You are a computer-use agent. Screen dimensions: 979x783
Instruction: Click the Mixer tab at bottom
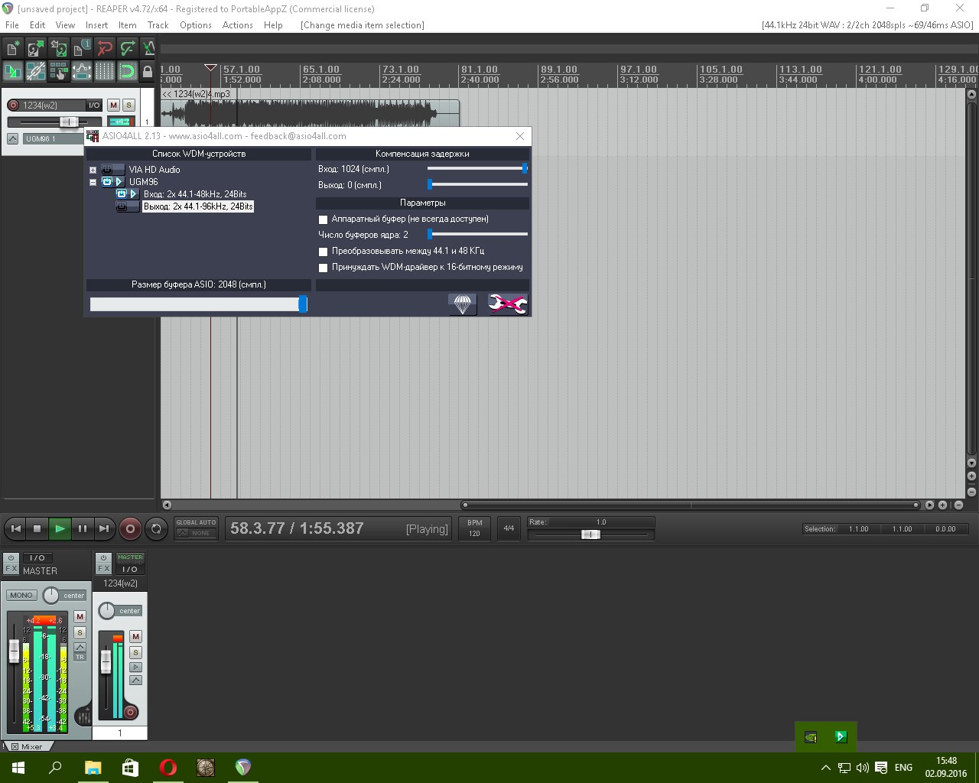[28, 746]
